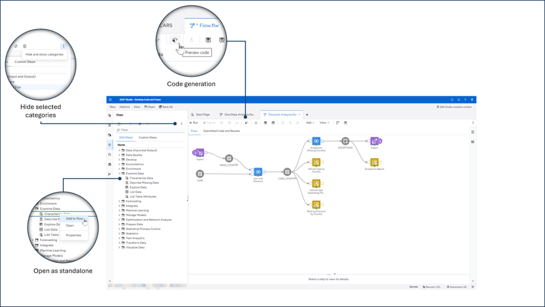This screenshot has height=307, width=545.
Task: Click the undo arrow in flow toolbar
Action: tap(221, 123)
